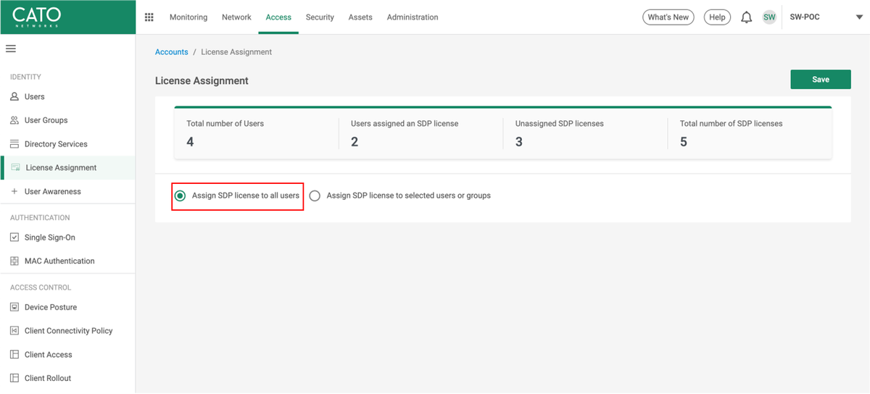This screenshot has height=394, width=870.
Task: Click the Help button
Action: coord(717,17)
